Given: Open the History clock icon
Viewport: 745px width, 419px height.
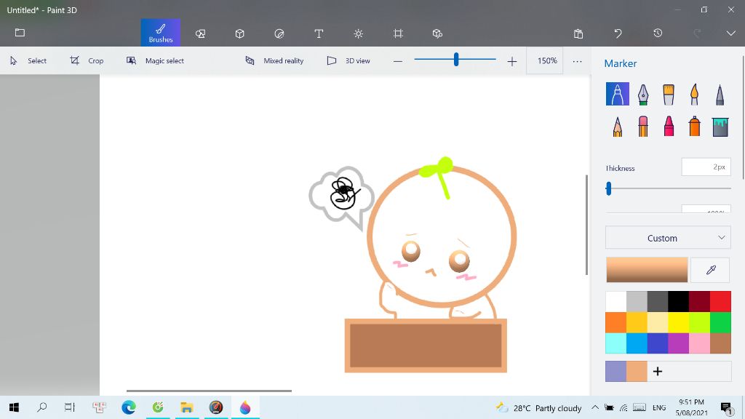Looking at the screenshot, I should pyautogui.click(x=658, y=33).
